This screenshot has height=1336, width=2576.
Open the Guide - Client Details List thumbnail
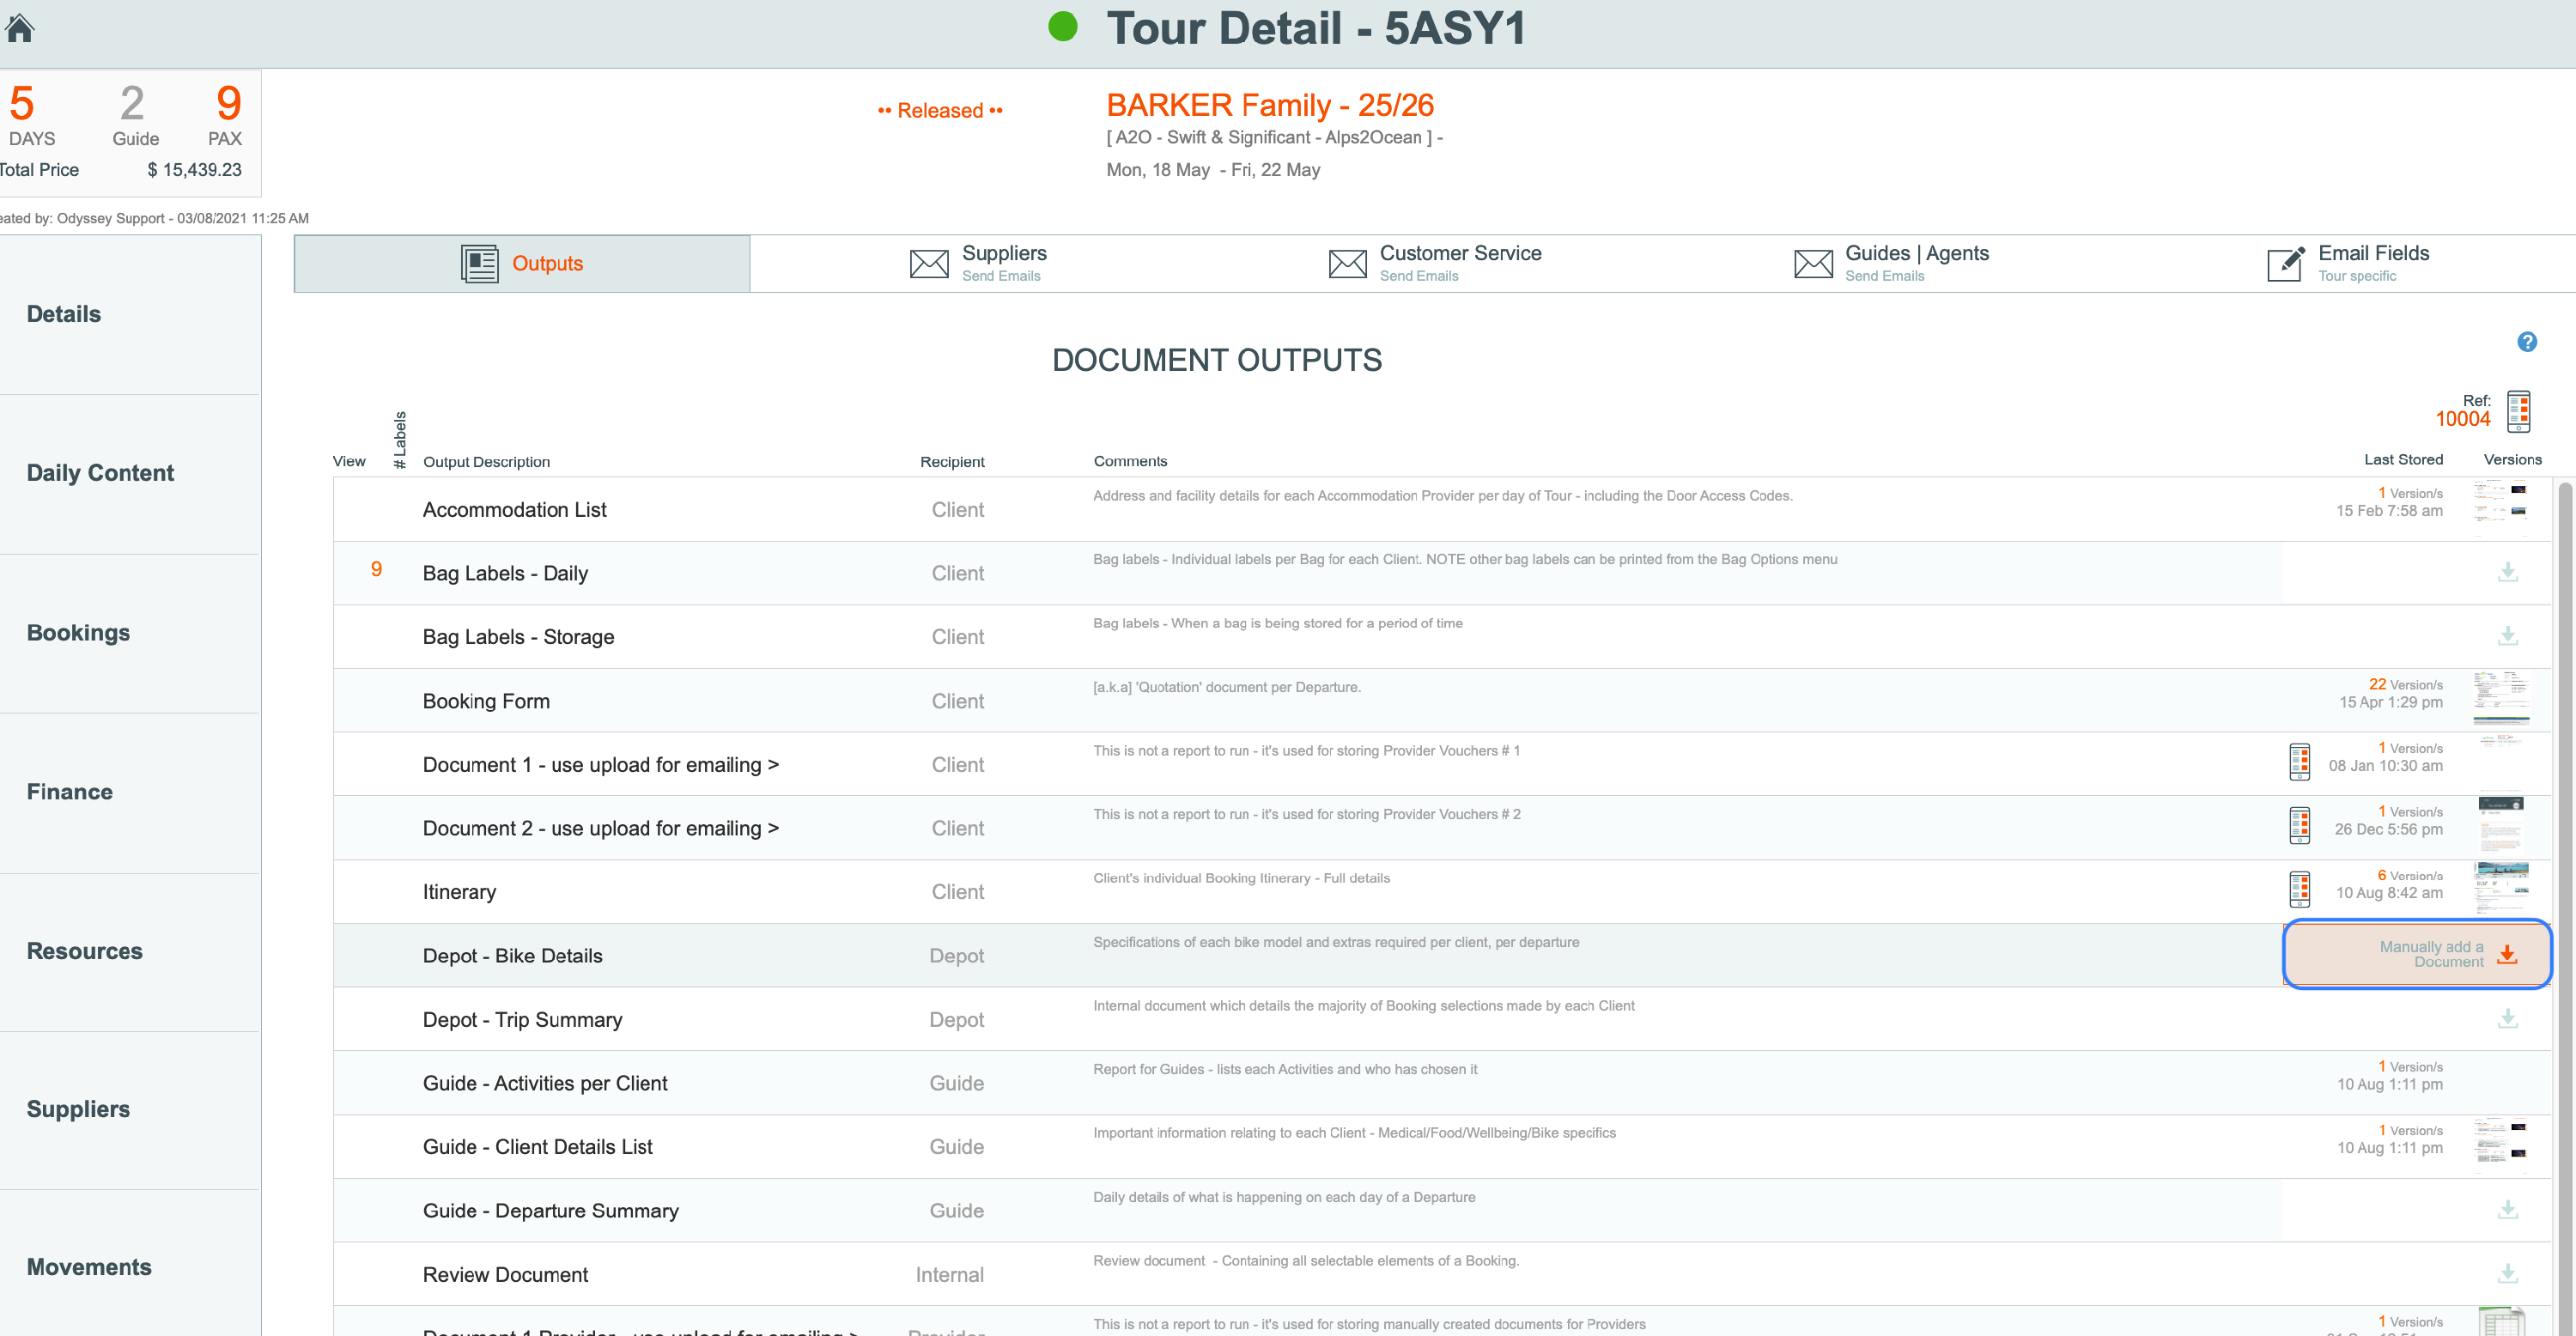(2500, 1145)
